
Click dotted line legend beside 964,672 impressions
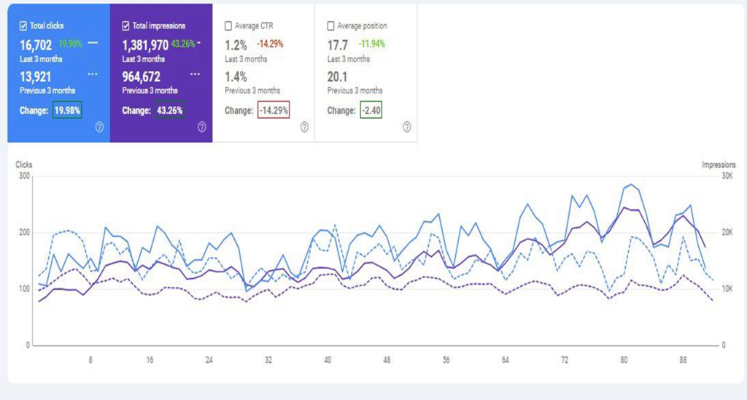[x=195, y=74]
